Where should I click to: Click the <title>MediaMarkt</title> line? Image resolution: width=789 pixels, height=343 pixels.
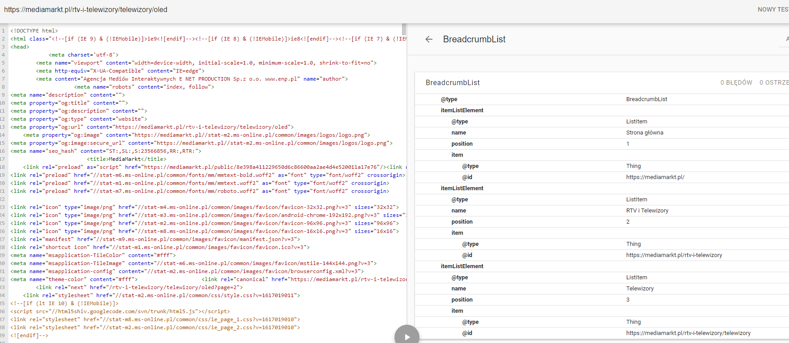point(127,159)
